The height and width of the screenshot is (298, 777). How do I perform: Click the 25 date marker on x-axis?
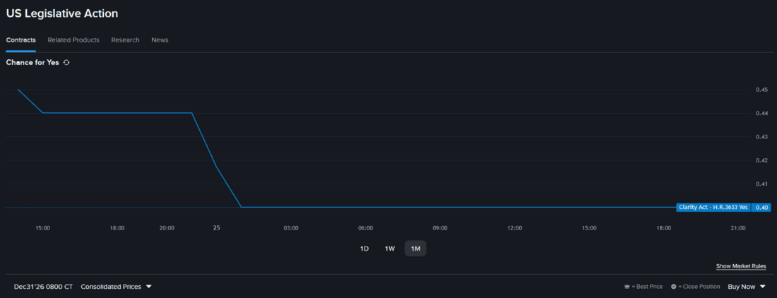click(217, 227)
